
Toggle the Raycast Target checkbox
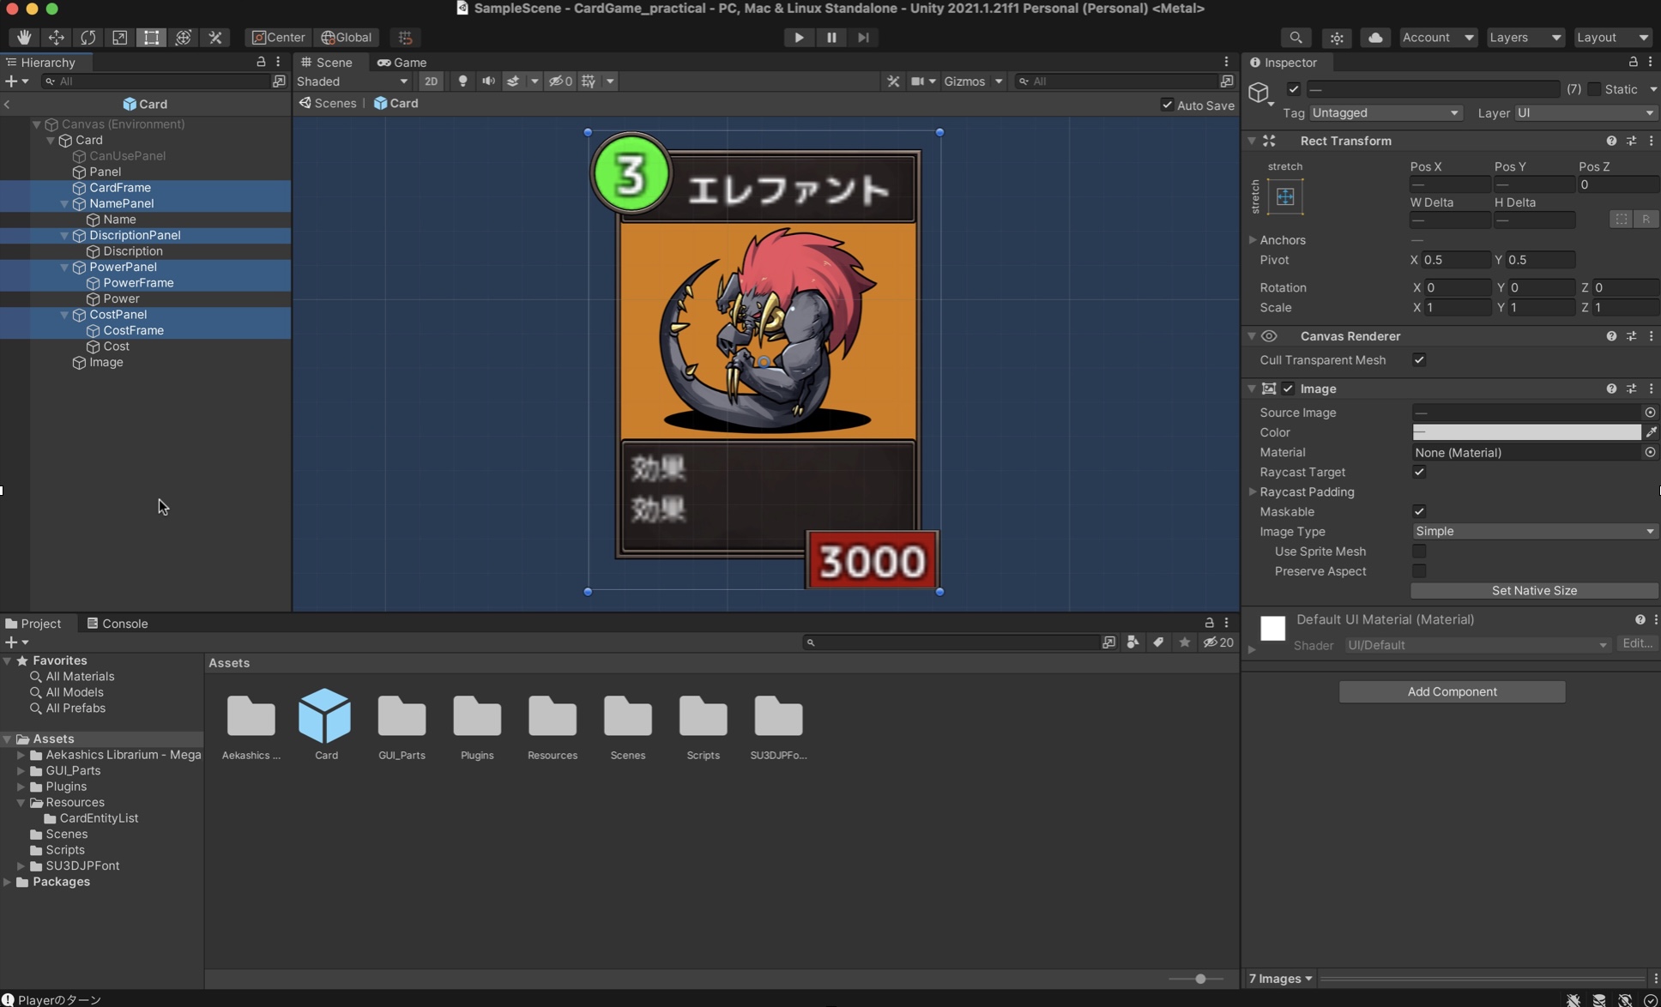click(x=1419, y=472)
